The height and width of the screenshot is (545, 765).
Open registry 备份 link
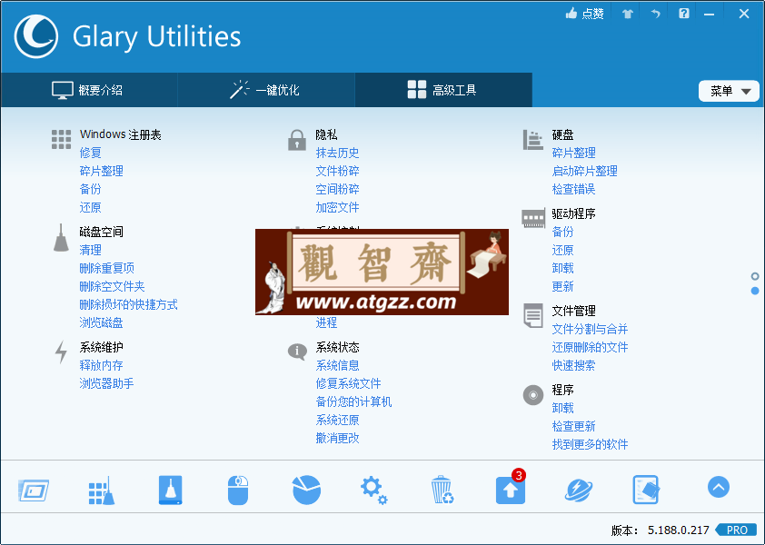click(x=90, y=189)
